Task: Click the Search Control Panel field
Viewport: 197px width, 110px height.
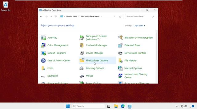Action: tap(140, 16)
